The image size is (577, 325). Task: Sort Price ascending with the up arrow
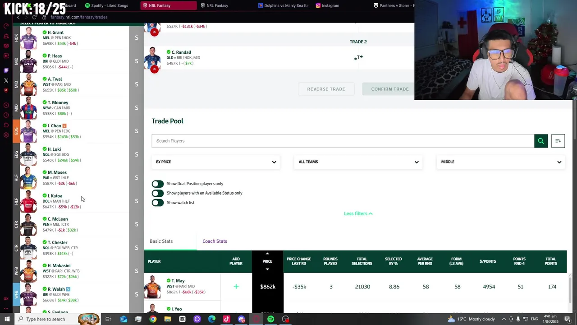pyautogui.click(x=267, y=254)
